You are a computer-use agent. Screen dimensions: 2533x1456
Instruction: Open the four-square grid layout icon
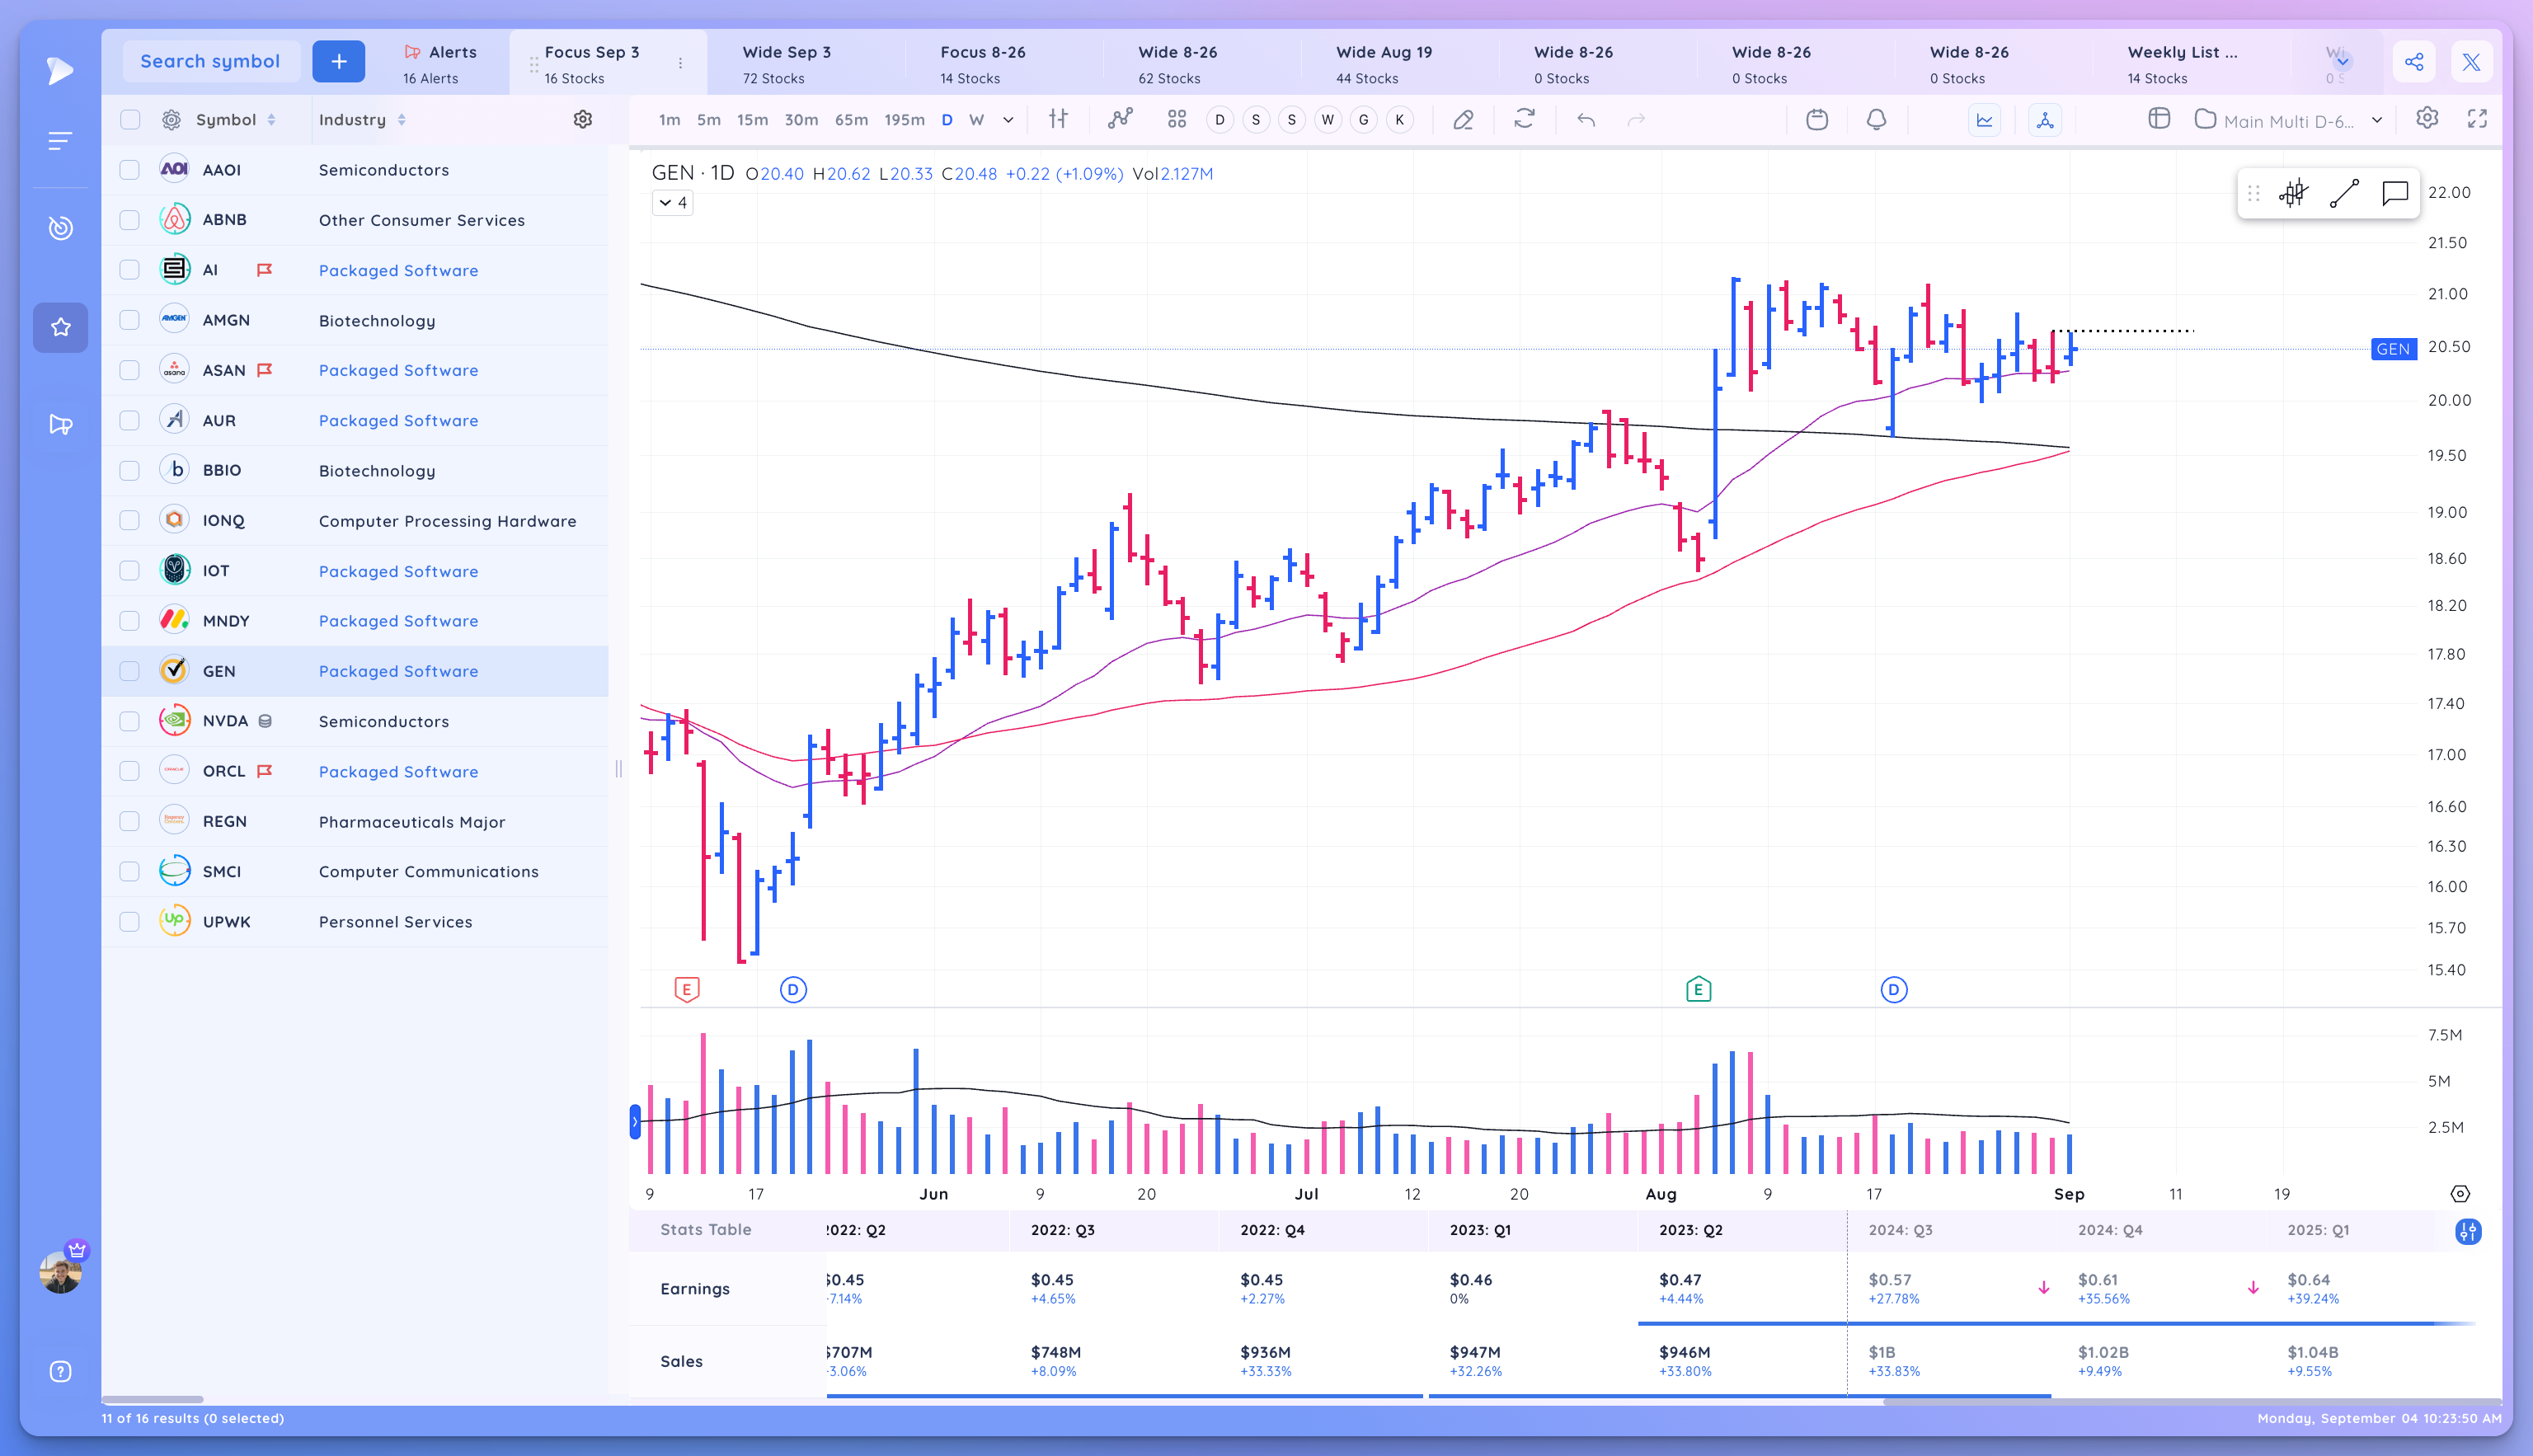point(1177,119)
